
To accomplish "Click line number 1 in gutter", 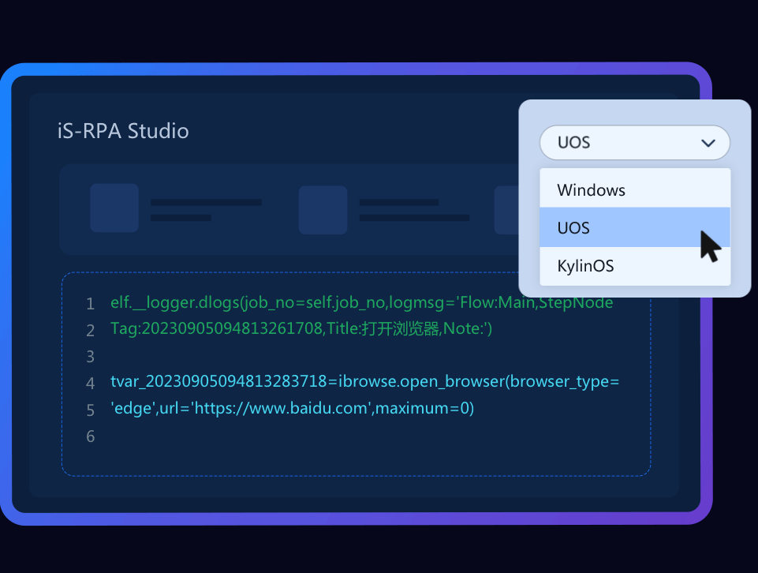I will [90, 304].
